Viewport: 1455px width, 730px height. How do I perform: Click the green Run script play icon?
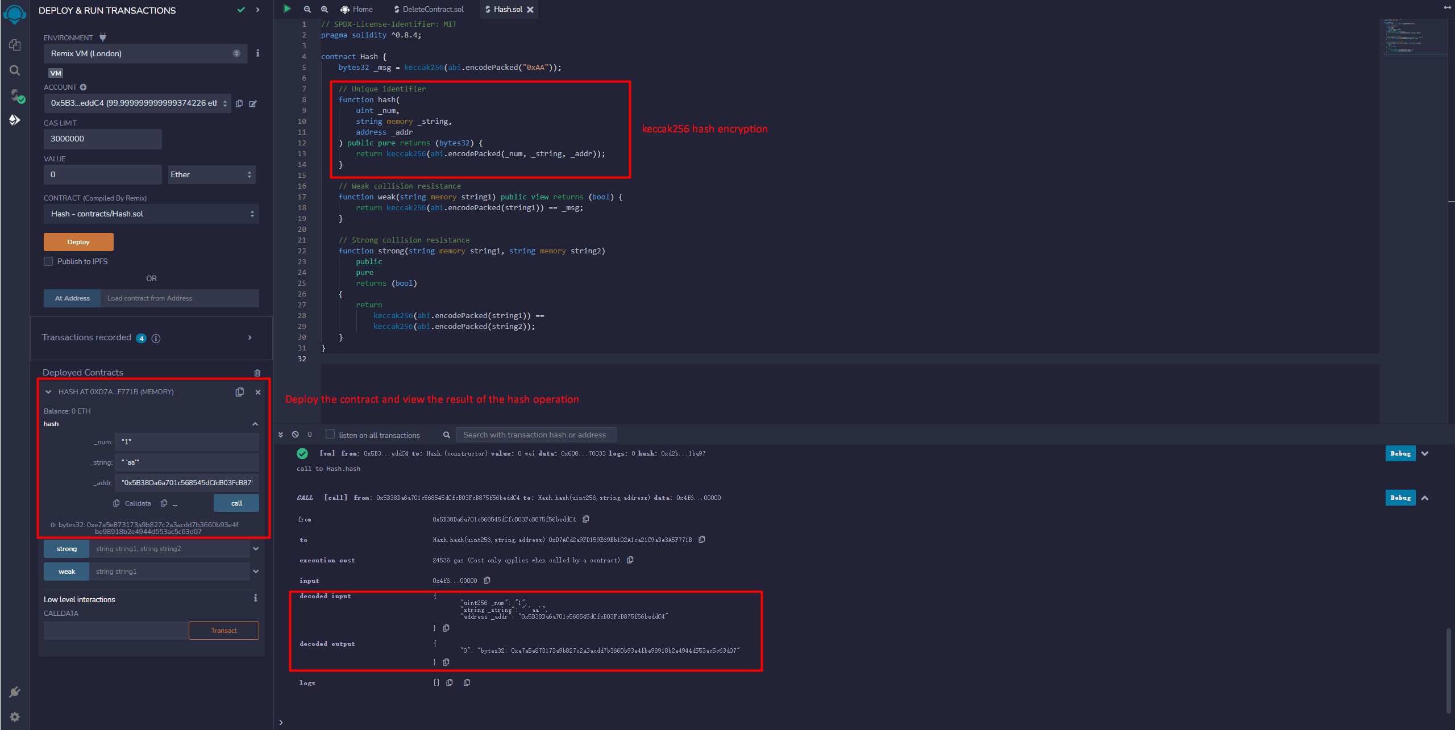click(287, 9)
